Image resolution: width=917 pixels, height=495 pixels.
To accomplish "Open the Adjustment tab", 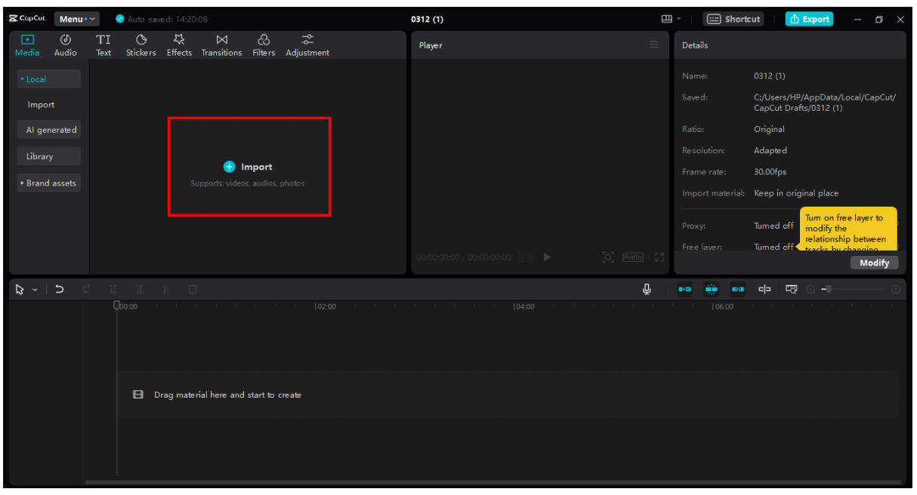I will tap(307, 45).
